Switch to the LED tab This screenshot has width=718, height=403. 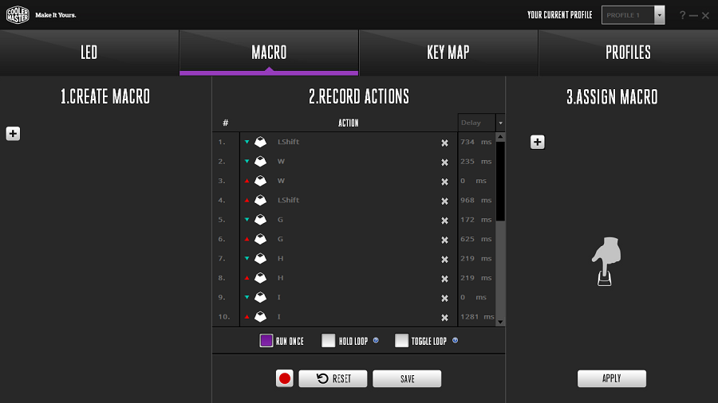[x=89, y=53]
